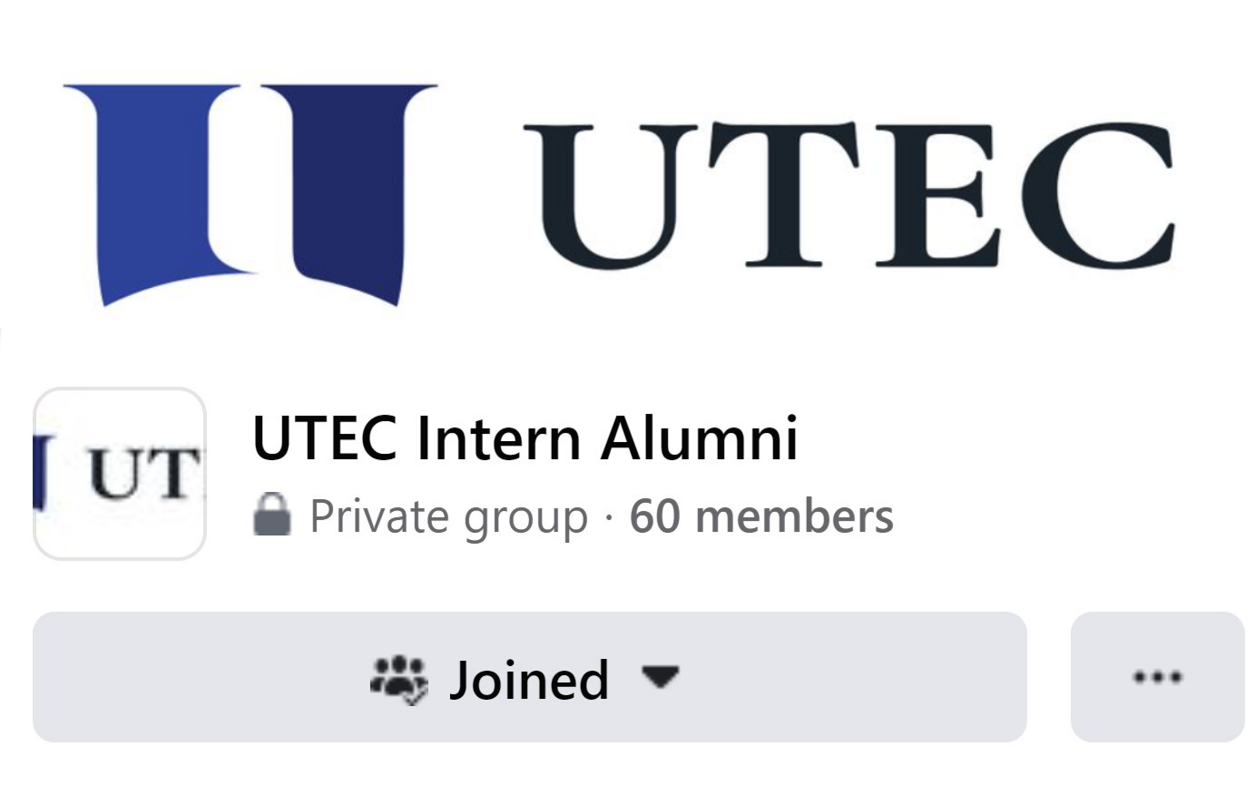Click the Private group label

tap(448, 516)
